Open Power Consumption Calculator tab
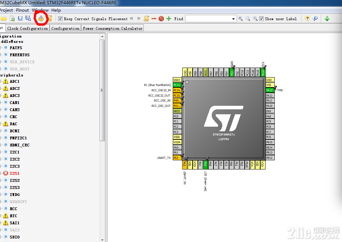The height and width of the screenshot is (242, 342). 113,28
